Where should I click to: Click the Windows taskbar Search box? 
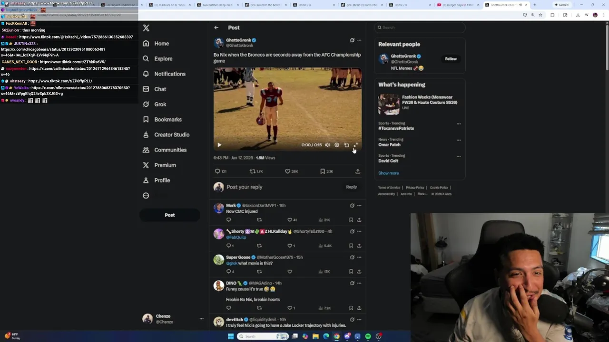[263, 336]
